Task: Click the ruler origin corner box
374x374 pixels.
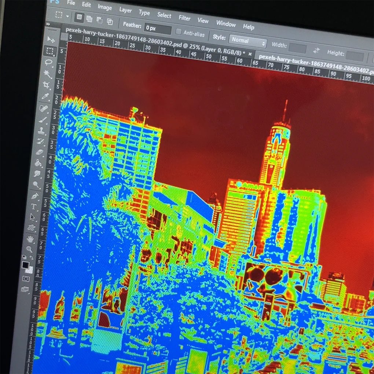Action: pos(64,37)
